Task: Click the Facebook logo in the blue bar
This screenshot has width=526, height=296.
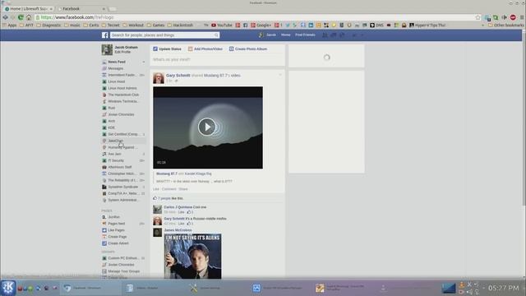Action: coord(105,35)
